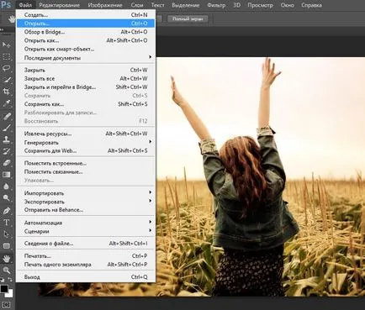
Task: Select the Quick Selection tool
Action: [x=6, y=80]
